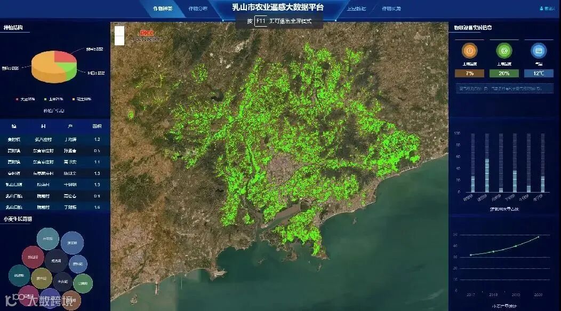Click the table row with area 1.6
This screenshot has height=311, width=561.
tap(55, 207)
